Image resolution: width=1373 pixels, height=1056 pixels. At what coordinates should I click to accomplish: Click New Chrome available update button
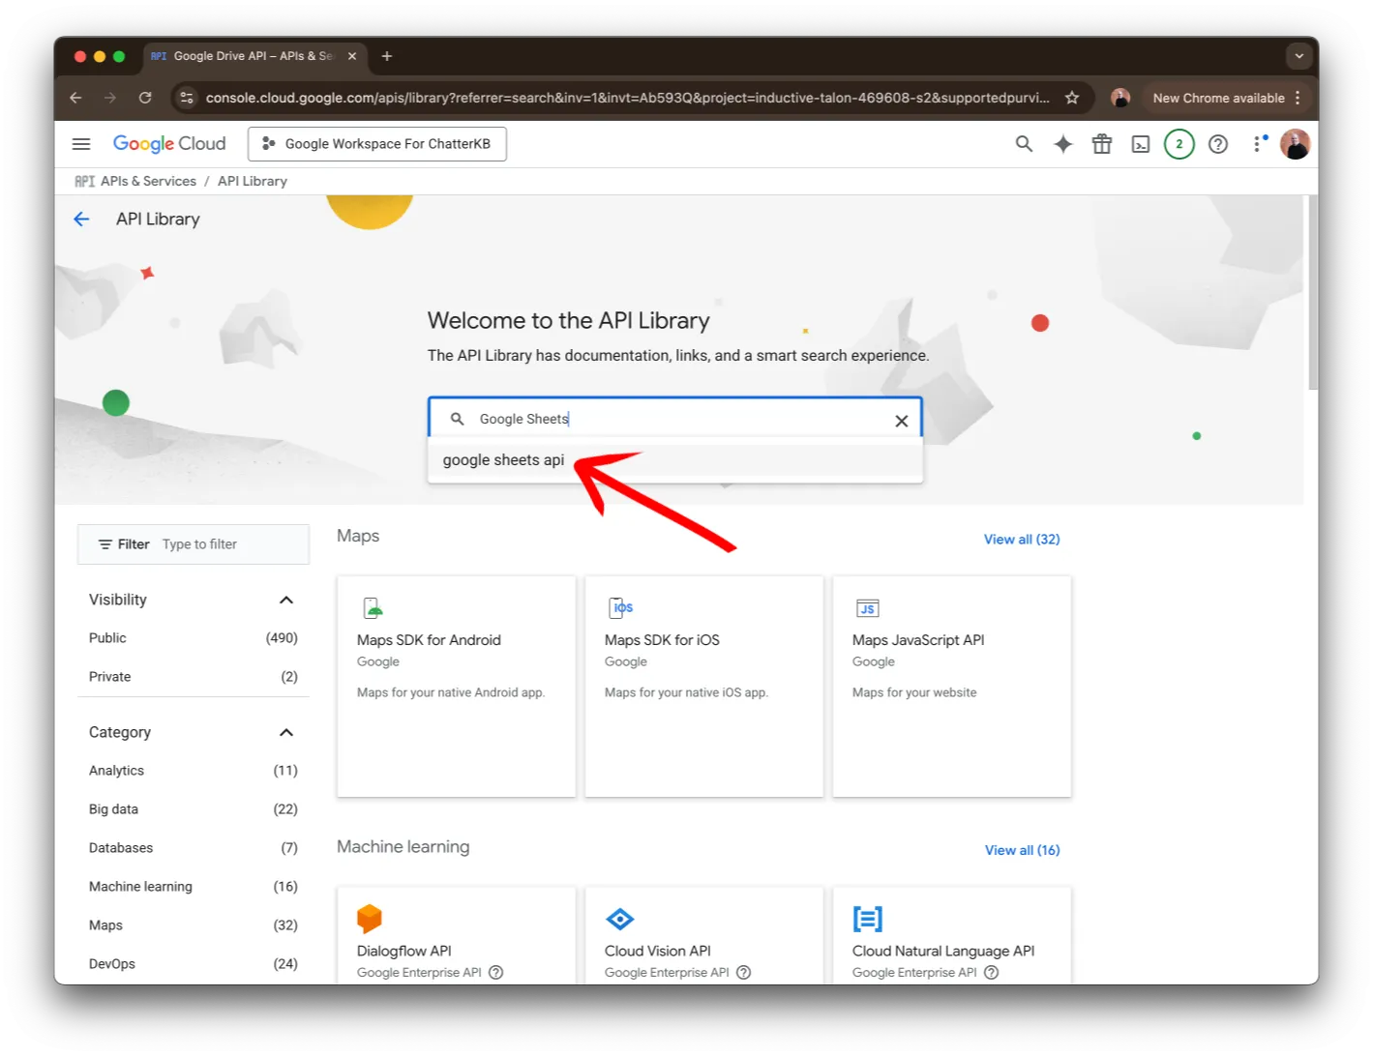tap(1226, 98)
